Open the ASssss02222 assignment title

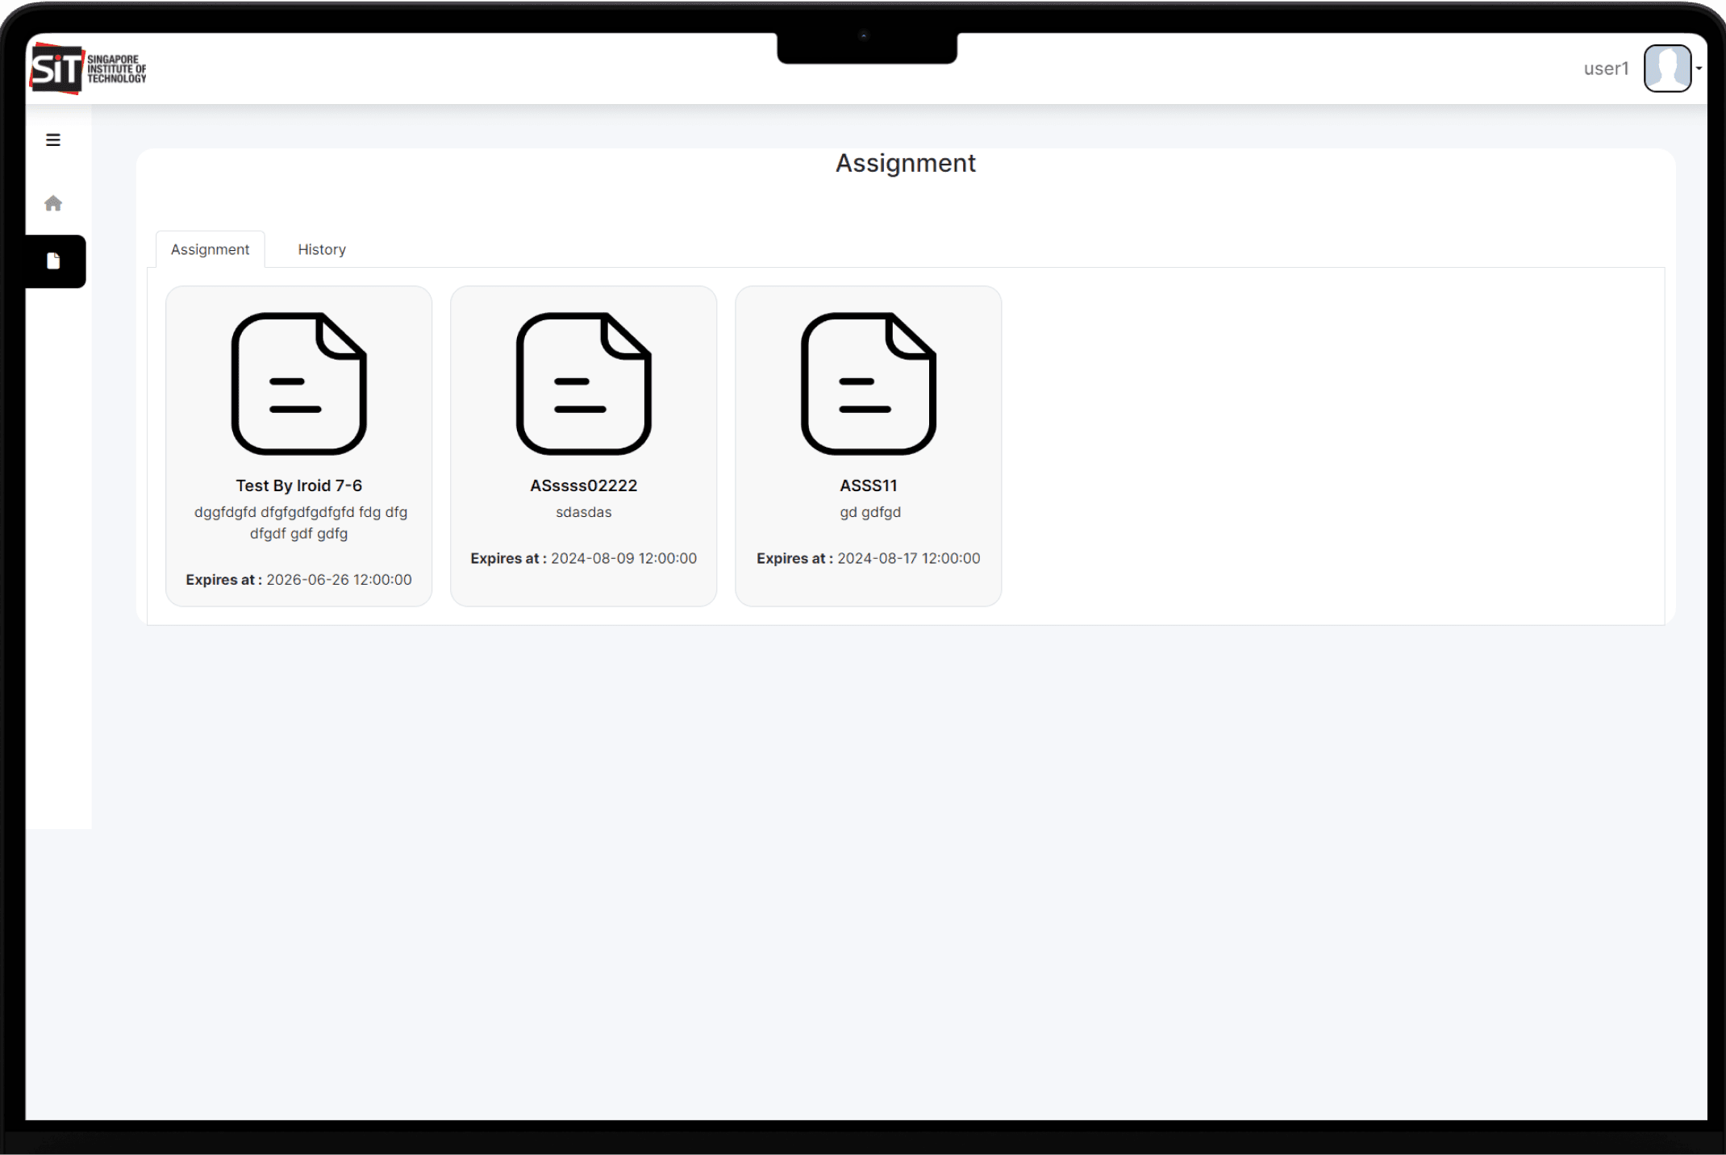click(x=583, y=486)
